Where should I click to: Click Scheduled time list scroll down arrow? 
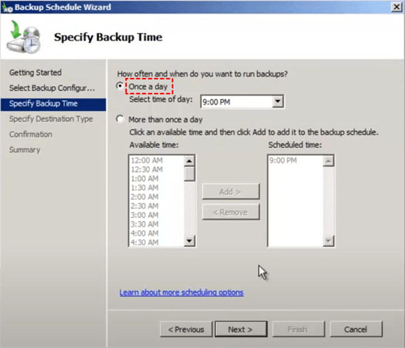pos(328,241)
